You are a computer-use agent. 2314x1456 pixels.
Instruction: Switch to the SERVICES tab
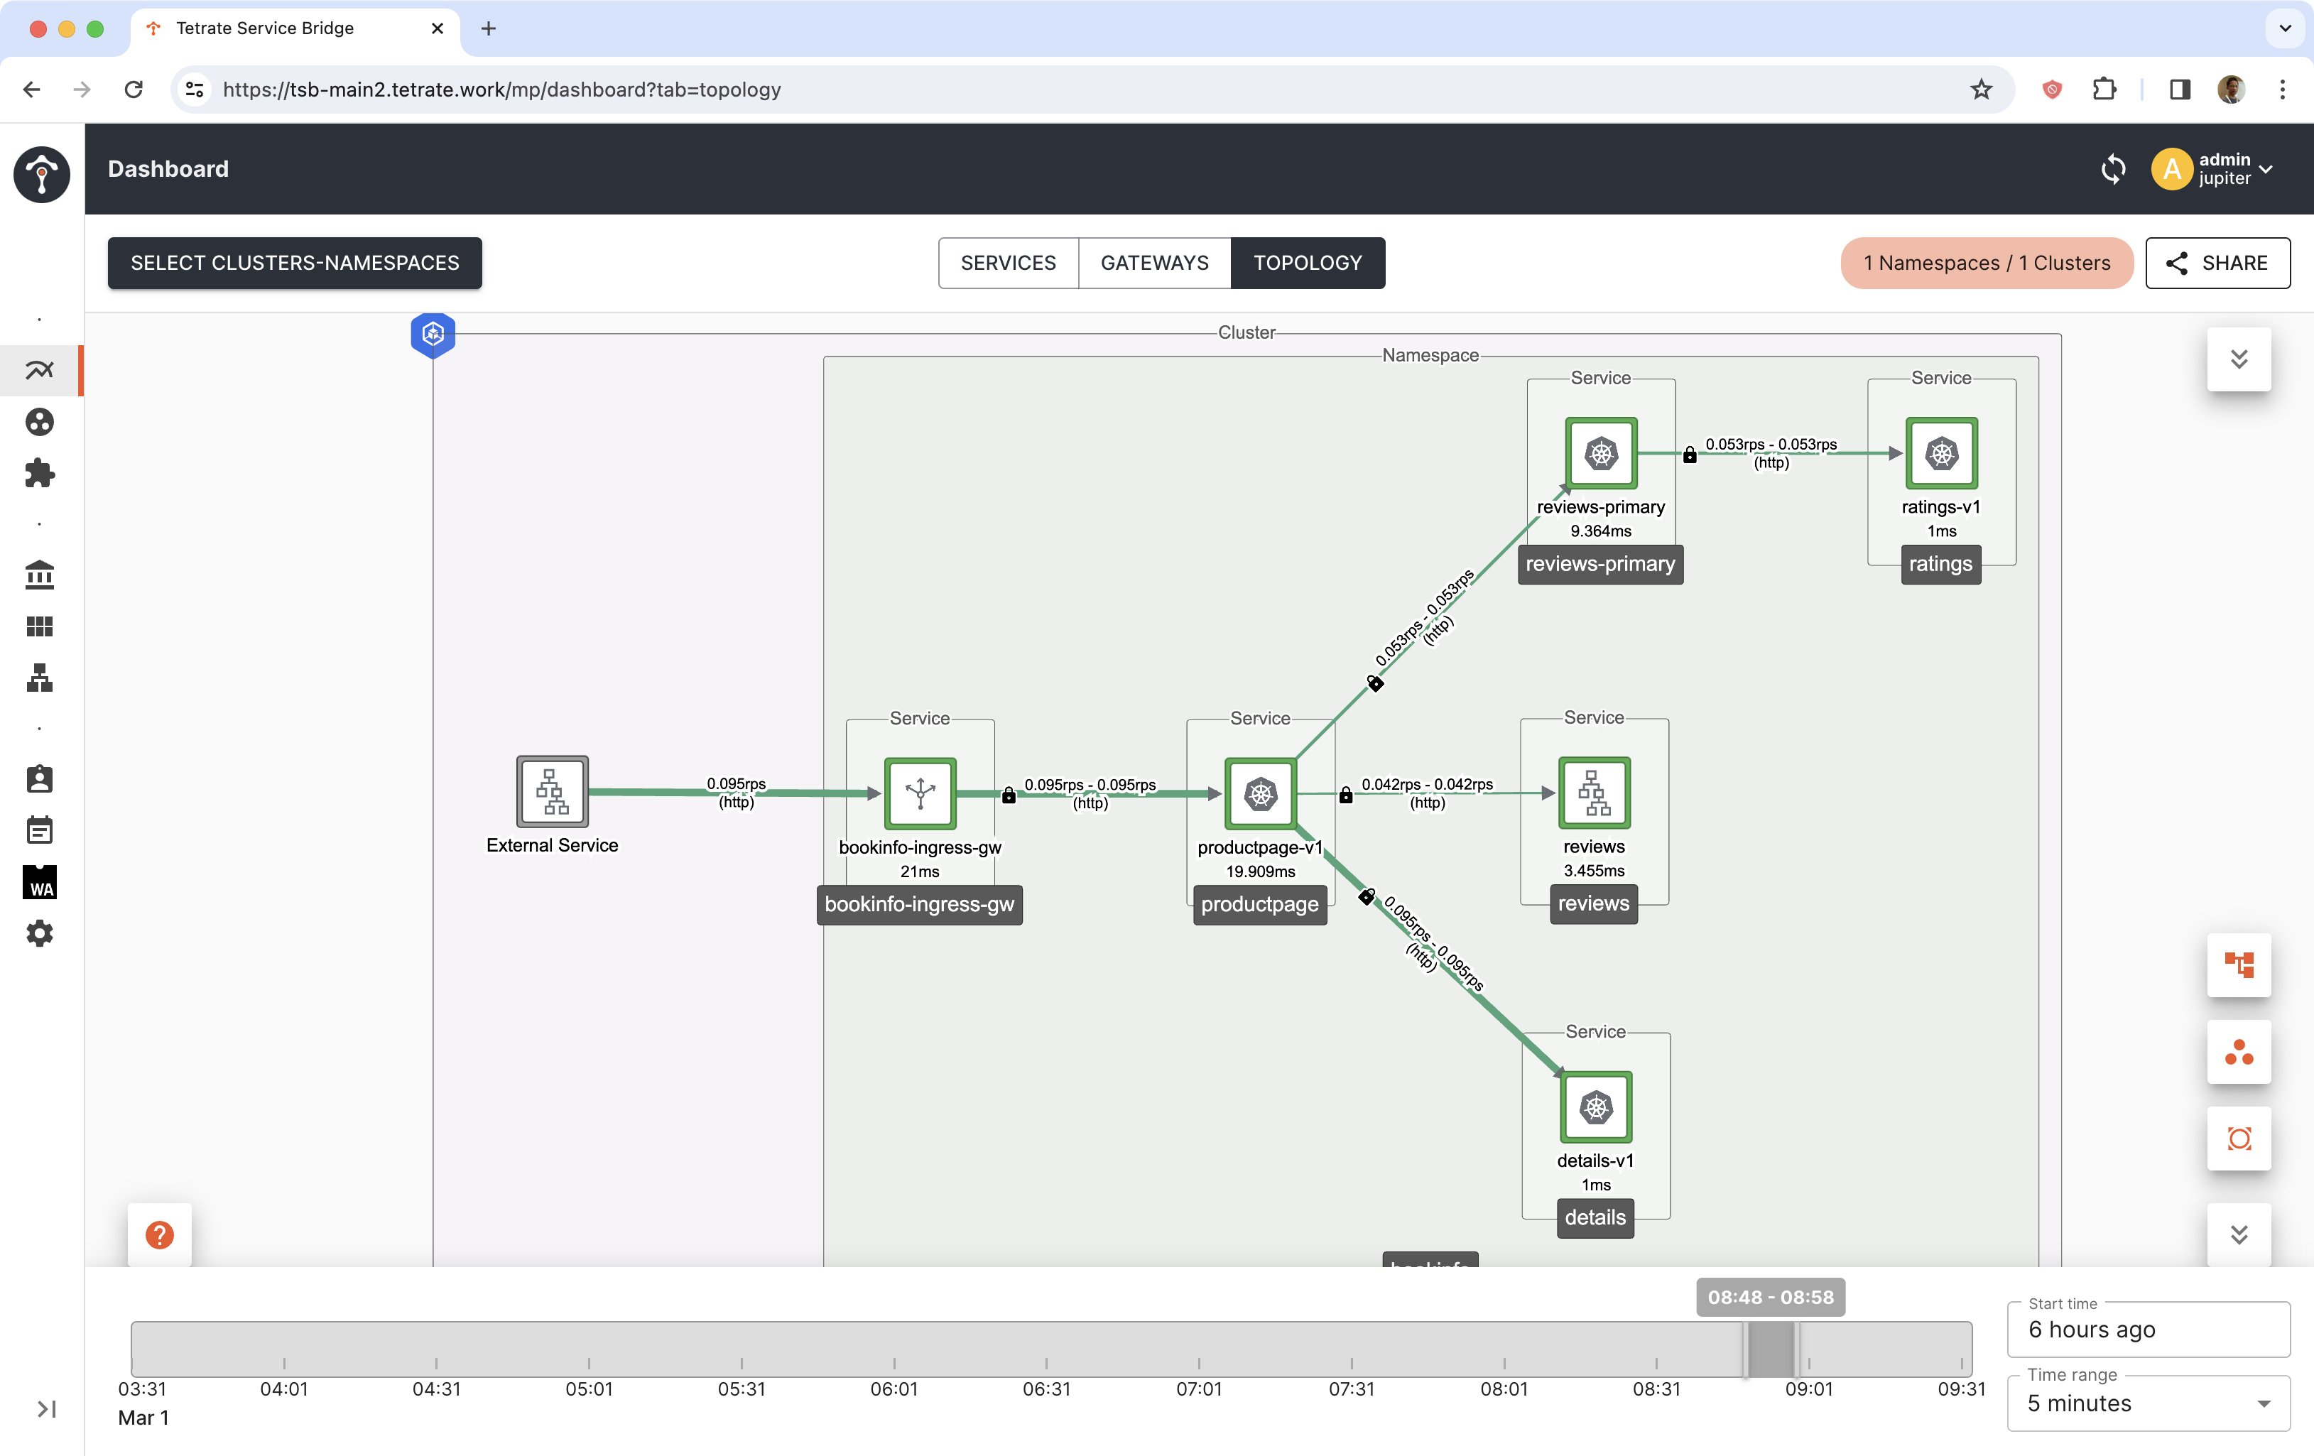[1008, 264]
